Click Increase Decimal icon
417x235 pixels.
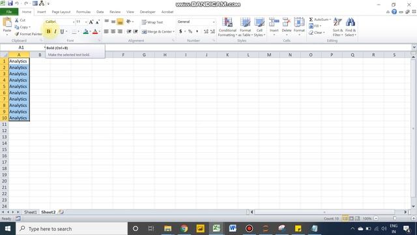coord(206,31)
